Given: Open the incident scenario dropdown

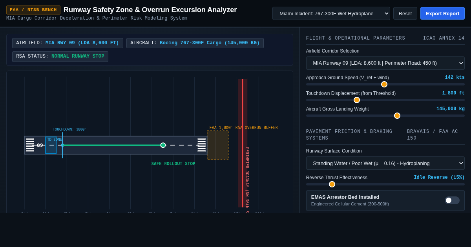Looking at the screenshot, I should 331,13.
